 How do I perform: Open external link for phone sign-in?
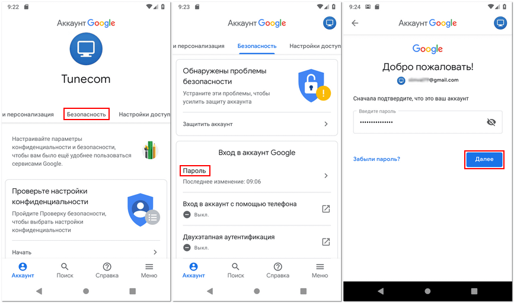pos(326,209)
